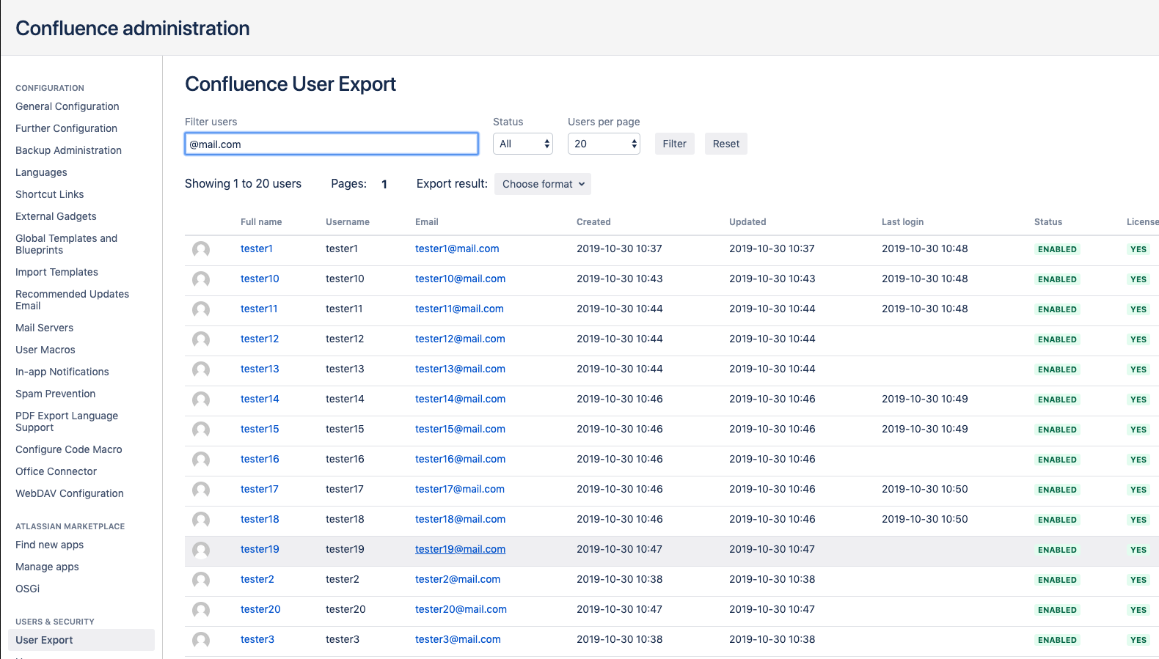The image size is (1159, 659).
Task: Select User Export in the sidebar
Action: coord(45,640)
